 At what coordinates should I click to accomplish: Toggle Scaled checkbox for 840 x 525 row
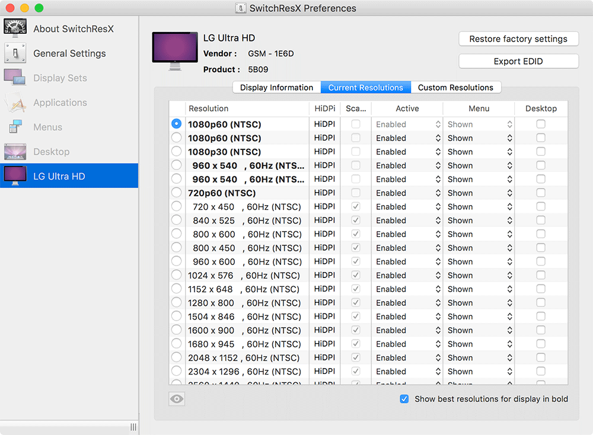pyautogui.click(x=355, y=220)
